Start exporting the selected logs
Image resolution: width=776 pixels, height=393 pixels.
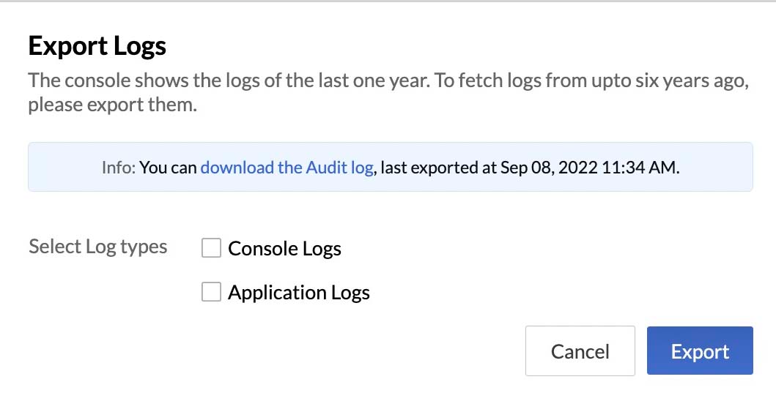(x=700, y=351)
